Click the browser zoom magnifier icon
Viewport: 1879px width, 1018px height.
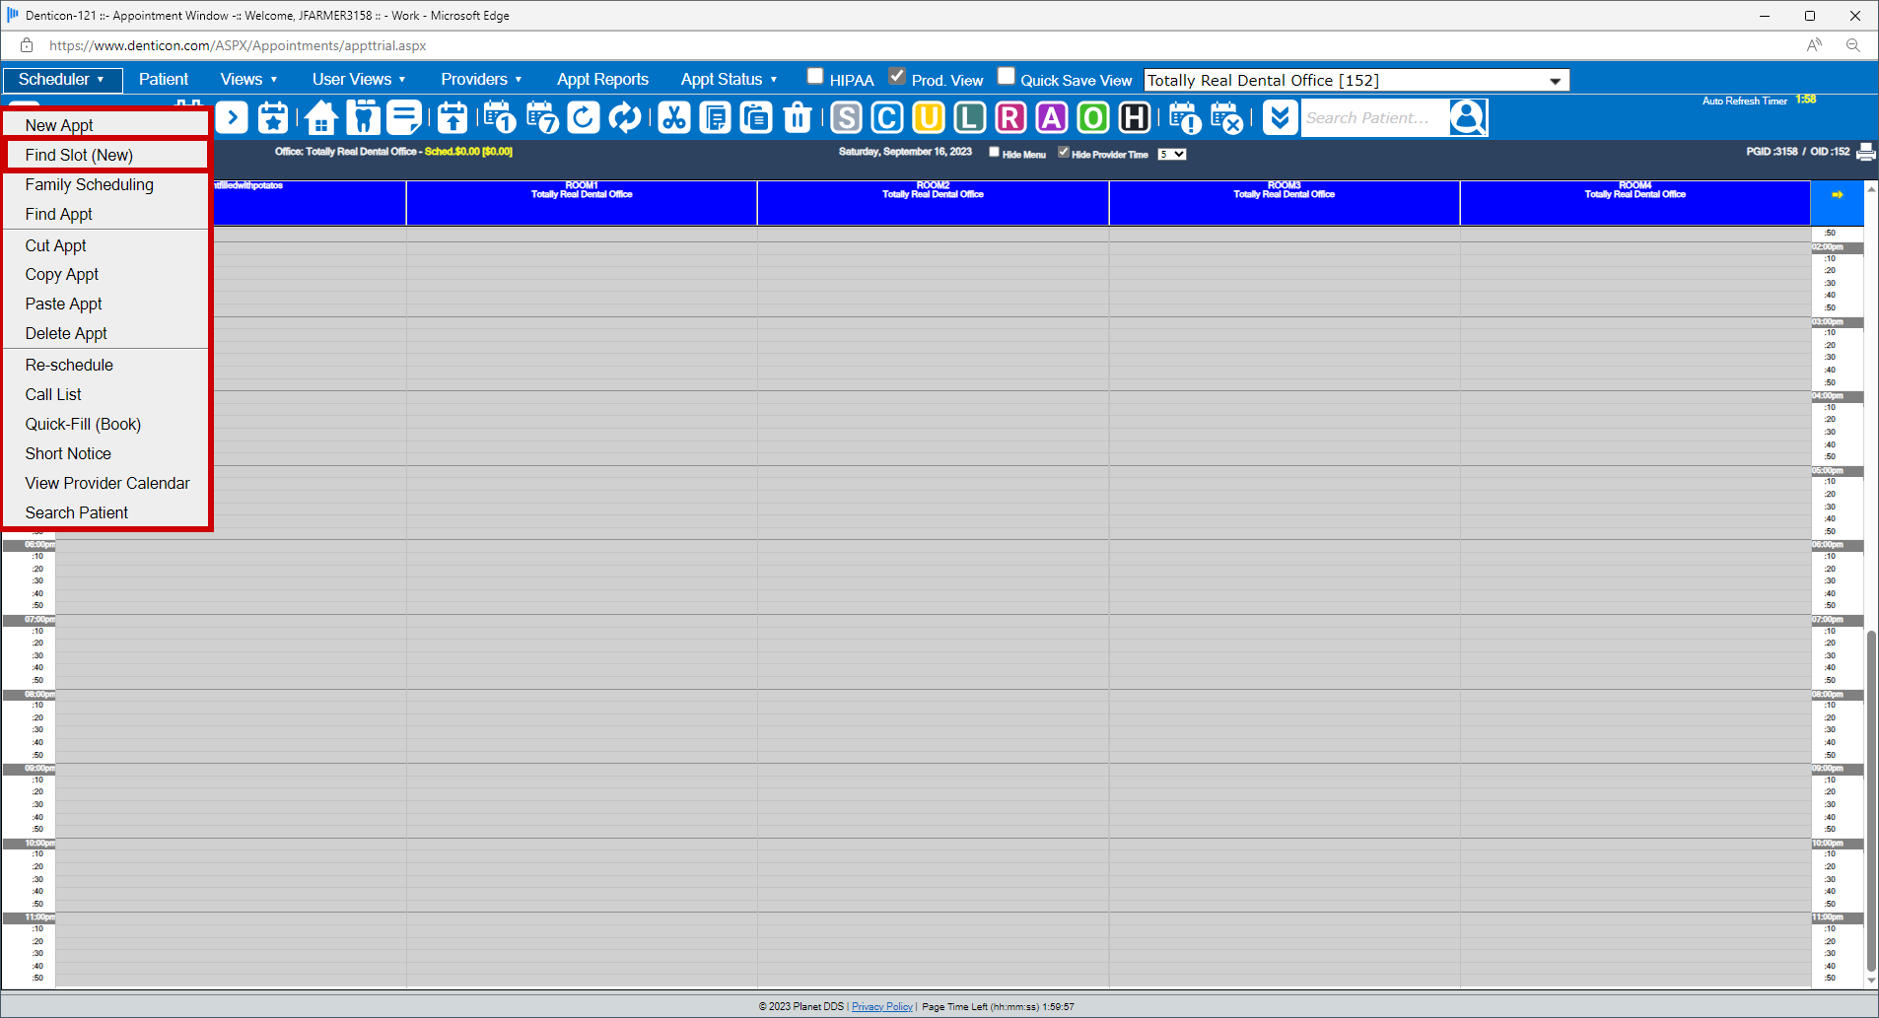[x=1853, y=45]
